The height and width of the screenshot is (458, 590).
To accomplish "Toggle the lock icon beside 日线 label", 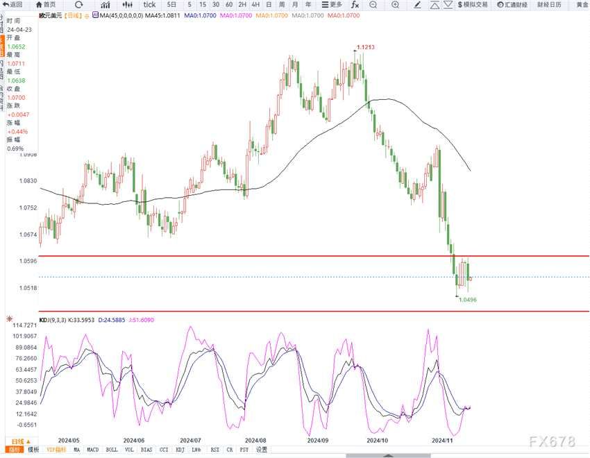I will [87, 16].
